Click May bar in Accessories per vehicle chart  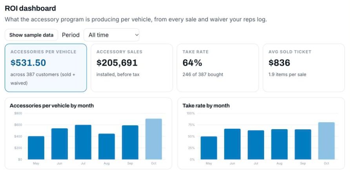[36, 148]
